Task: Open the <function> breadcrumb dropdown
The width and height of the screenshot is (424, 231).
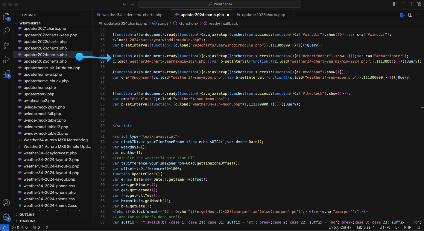Action: tap(186, 23)
